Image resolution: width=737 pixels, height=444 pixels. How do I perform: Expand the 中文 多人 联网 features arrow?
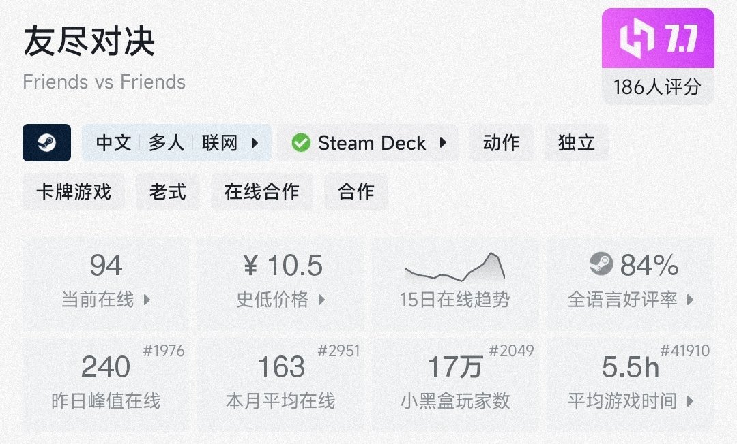pyautogui.click(x=255, y=143)
